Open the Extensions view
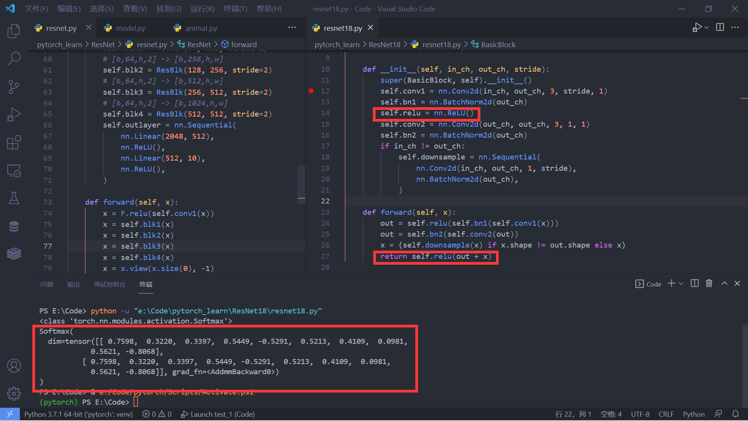Screen dimensions: 748x421 [14, 143]
